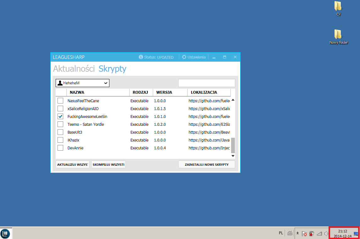This screenshot has height=239, width=360.
Task: Uncheck the FuckingAwesomeLeeSin checkbox
Action: click(60, 116)
